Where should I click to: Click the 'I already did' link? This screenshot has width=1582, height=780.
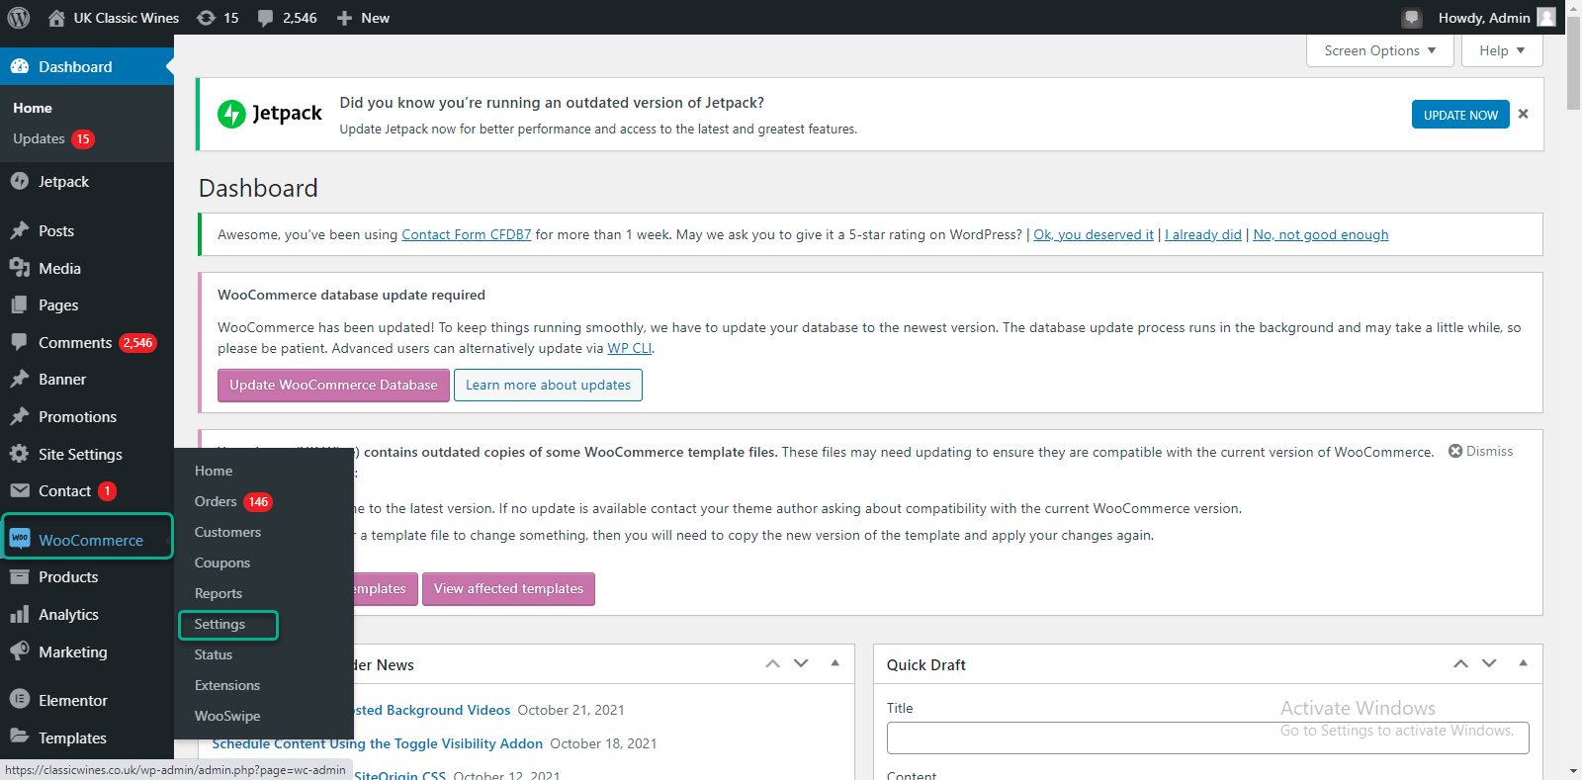(x=1203, y=234)
